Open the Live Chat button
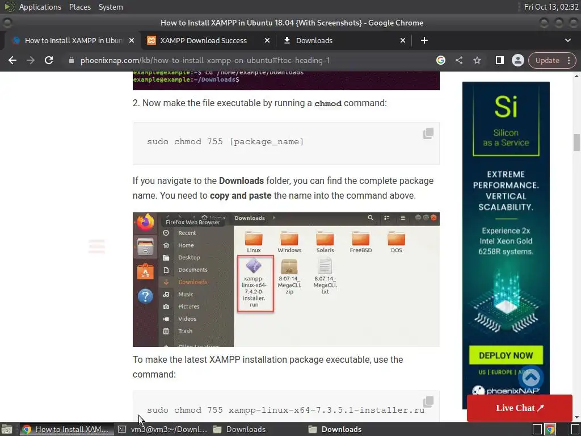The width and height of the screenshot is (581, 436). pyautogui.click(x=520, y=408)
